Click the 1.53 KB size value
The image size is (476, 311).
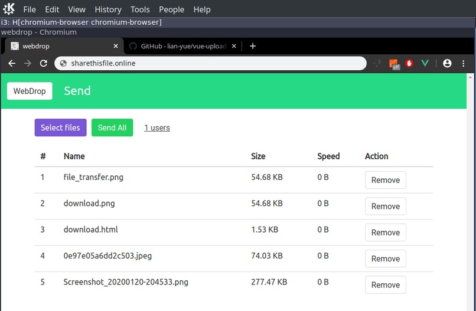[265, 230]
